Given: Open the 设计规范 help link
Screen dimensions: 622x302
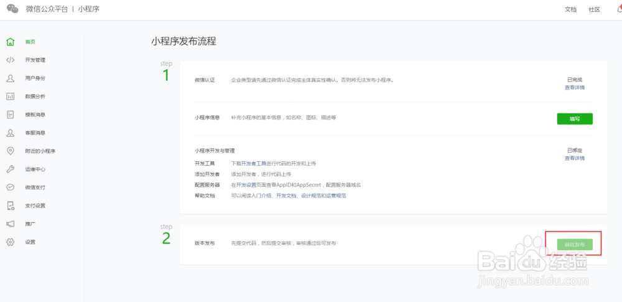Looking at the screenshot, I should [311, 196].
